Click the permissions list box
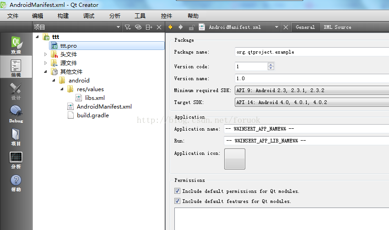 (x=281, y=219)
